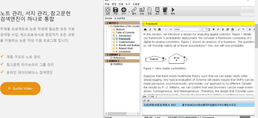Open the highlight color bucket icon
Viewport: 258px width, 118px height.
(232, 30)
